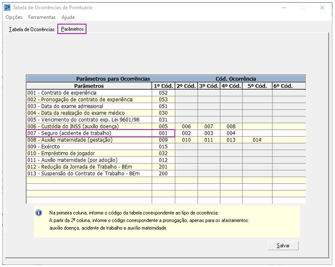335x267 pixels.
Task: Open the Ajuda menu
Action: click(68, 17)
